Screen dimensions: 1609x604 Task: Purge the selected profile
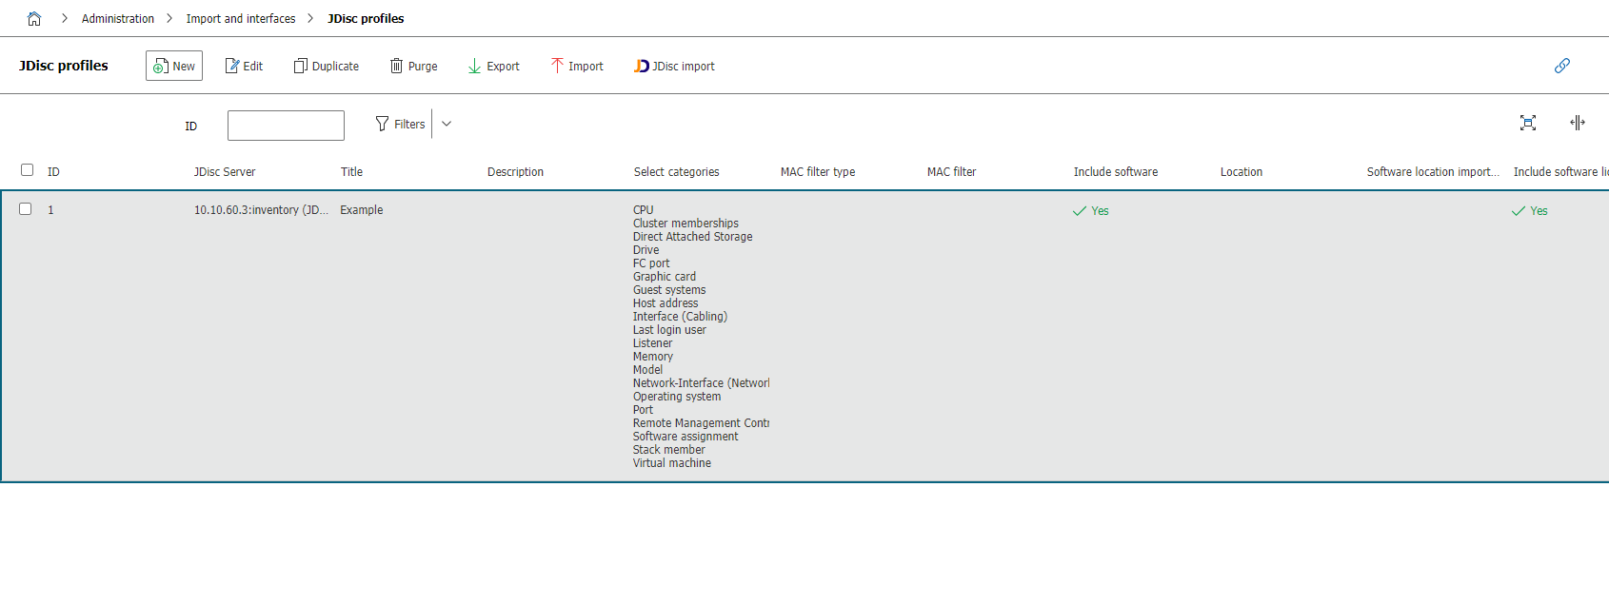(x=414, y=66)
